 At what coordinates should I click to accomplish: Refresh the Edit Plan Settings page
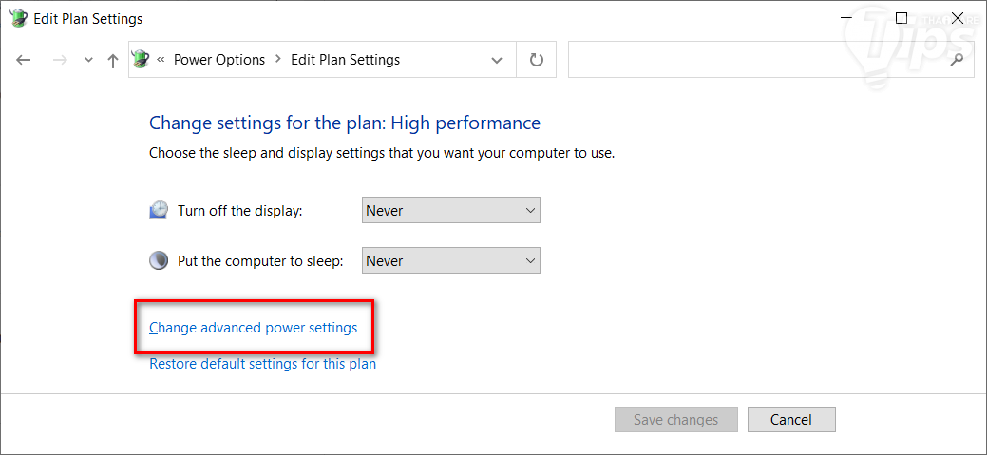(537, 60)
